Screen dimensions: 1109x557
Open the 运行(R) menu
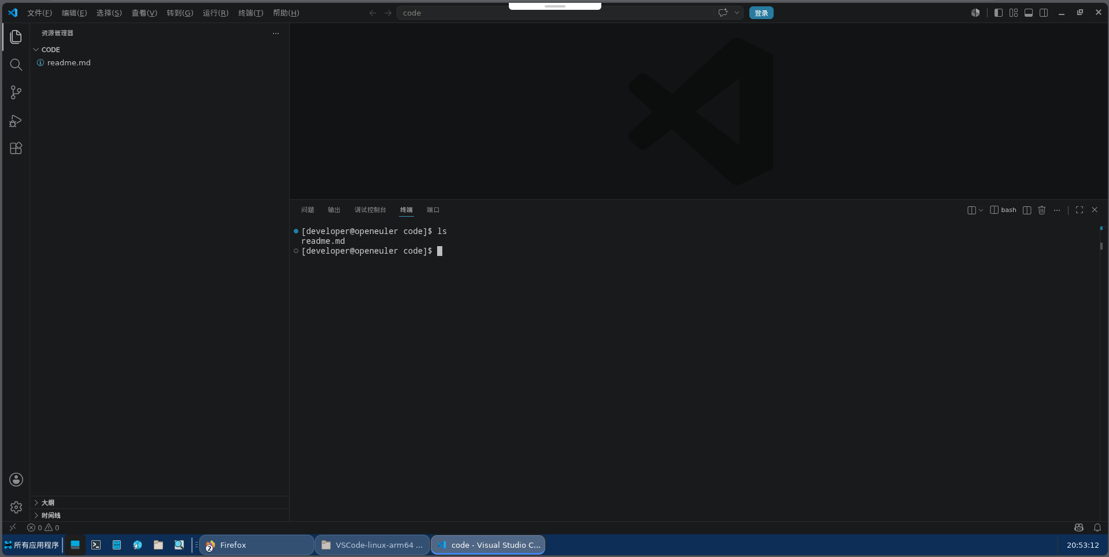click(x=216, y=13)
